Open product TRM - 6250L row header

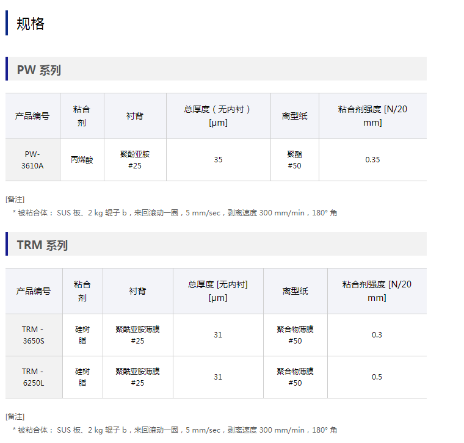tap(34, 377)
